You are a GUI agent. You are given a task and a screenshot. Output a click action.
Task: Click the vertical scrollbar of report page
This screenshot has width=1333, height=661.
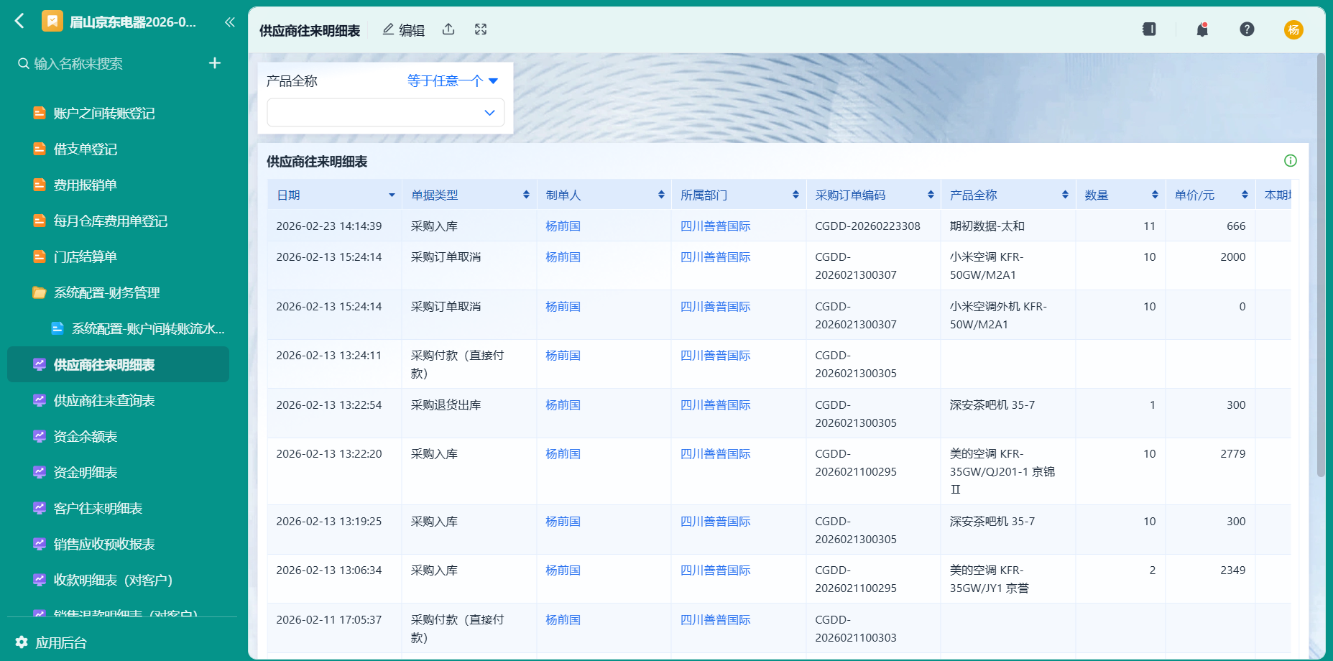pos(1321,266)
